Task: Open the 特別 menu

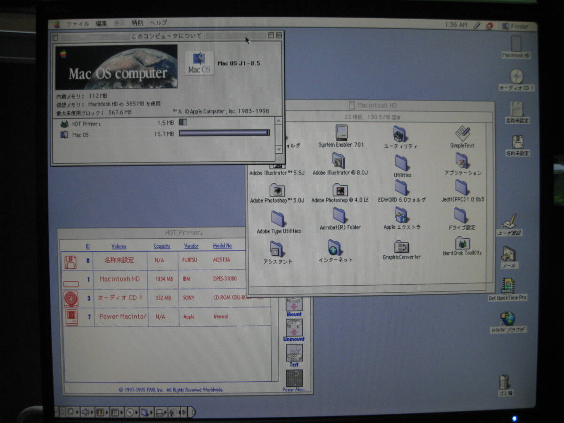Action: tap(138, 23)
